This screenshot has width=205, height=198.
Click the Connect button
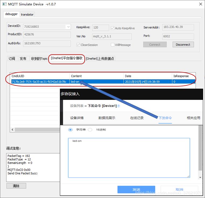coord(155,45)
